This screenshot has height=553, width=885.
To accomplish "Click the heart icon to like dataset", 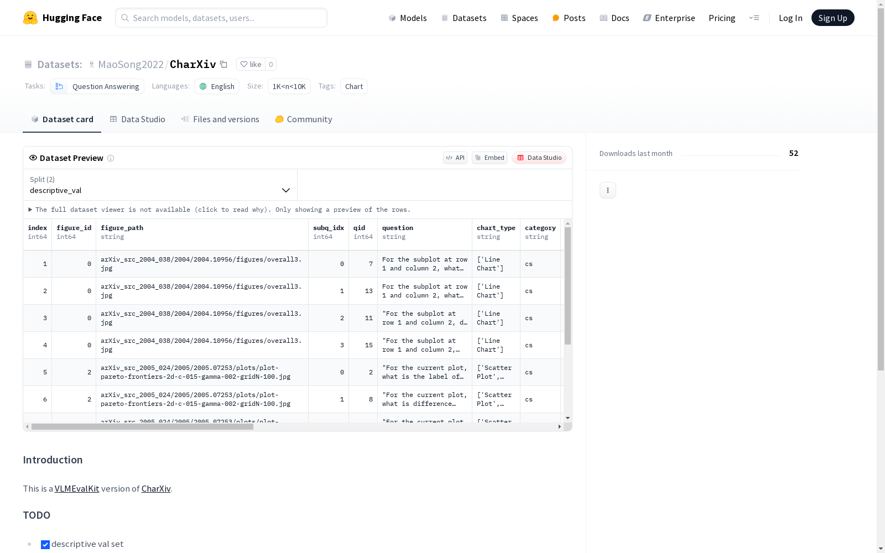I will tap(244, 64).
